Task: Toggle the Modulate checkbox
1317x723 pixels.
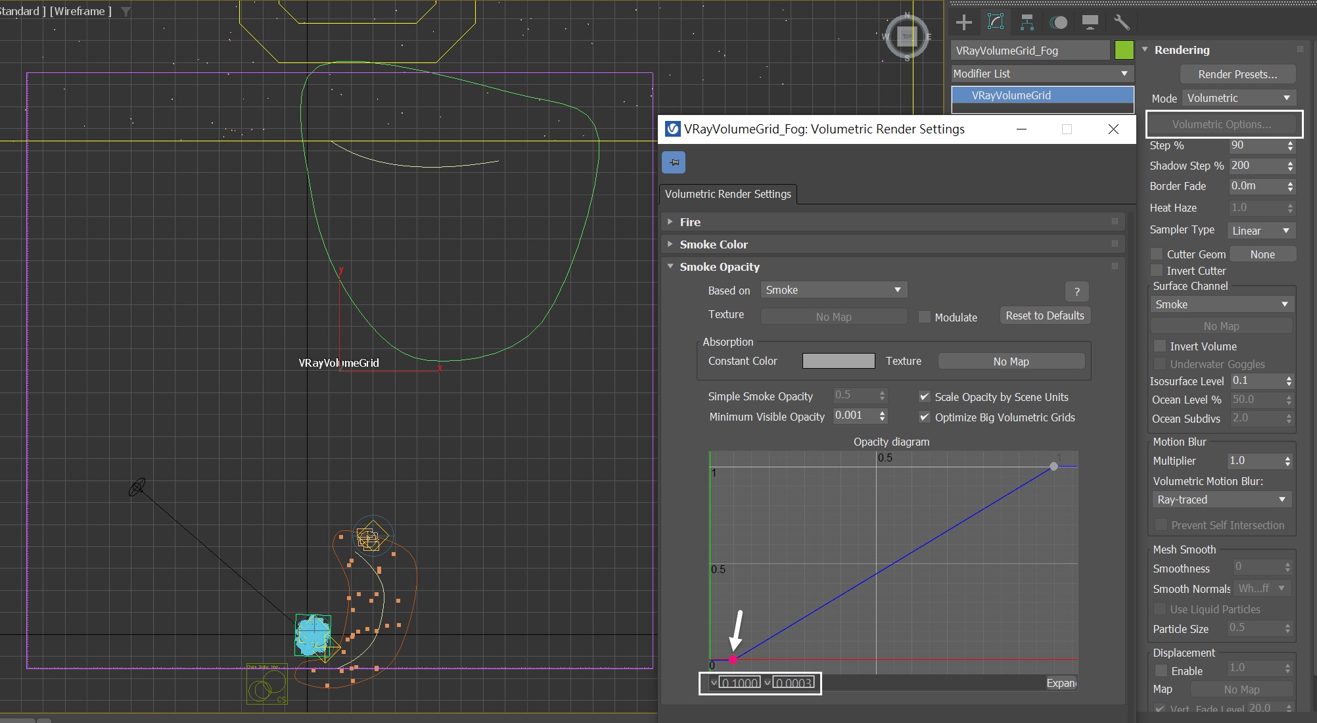Action: 925,317
